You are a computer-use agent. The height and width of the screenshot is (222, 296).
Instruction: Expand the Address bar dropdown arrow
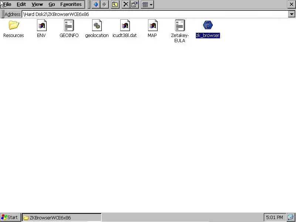292,14
